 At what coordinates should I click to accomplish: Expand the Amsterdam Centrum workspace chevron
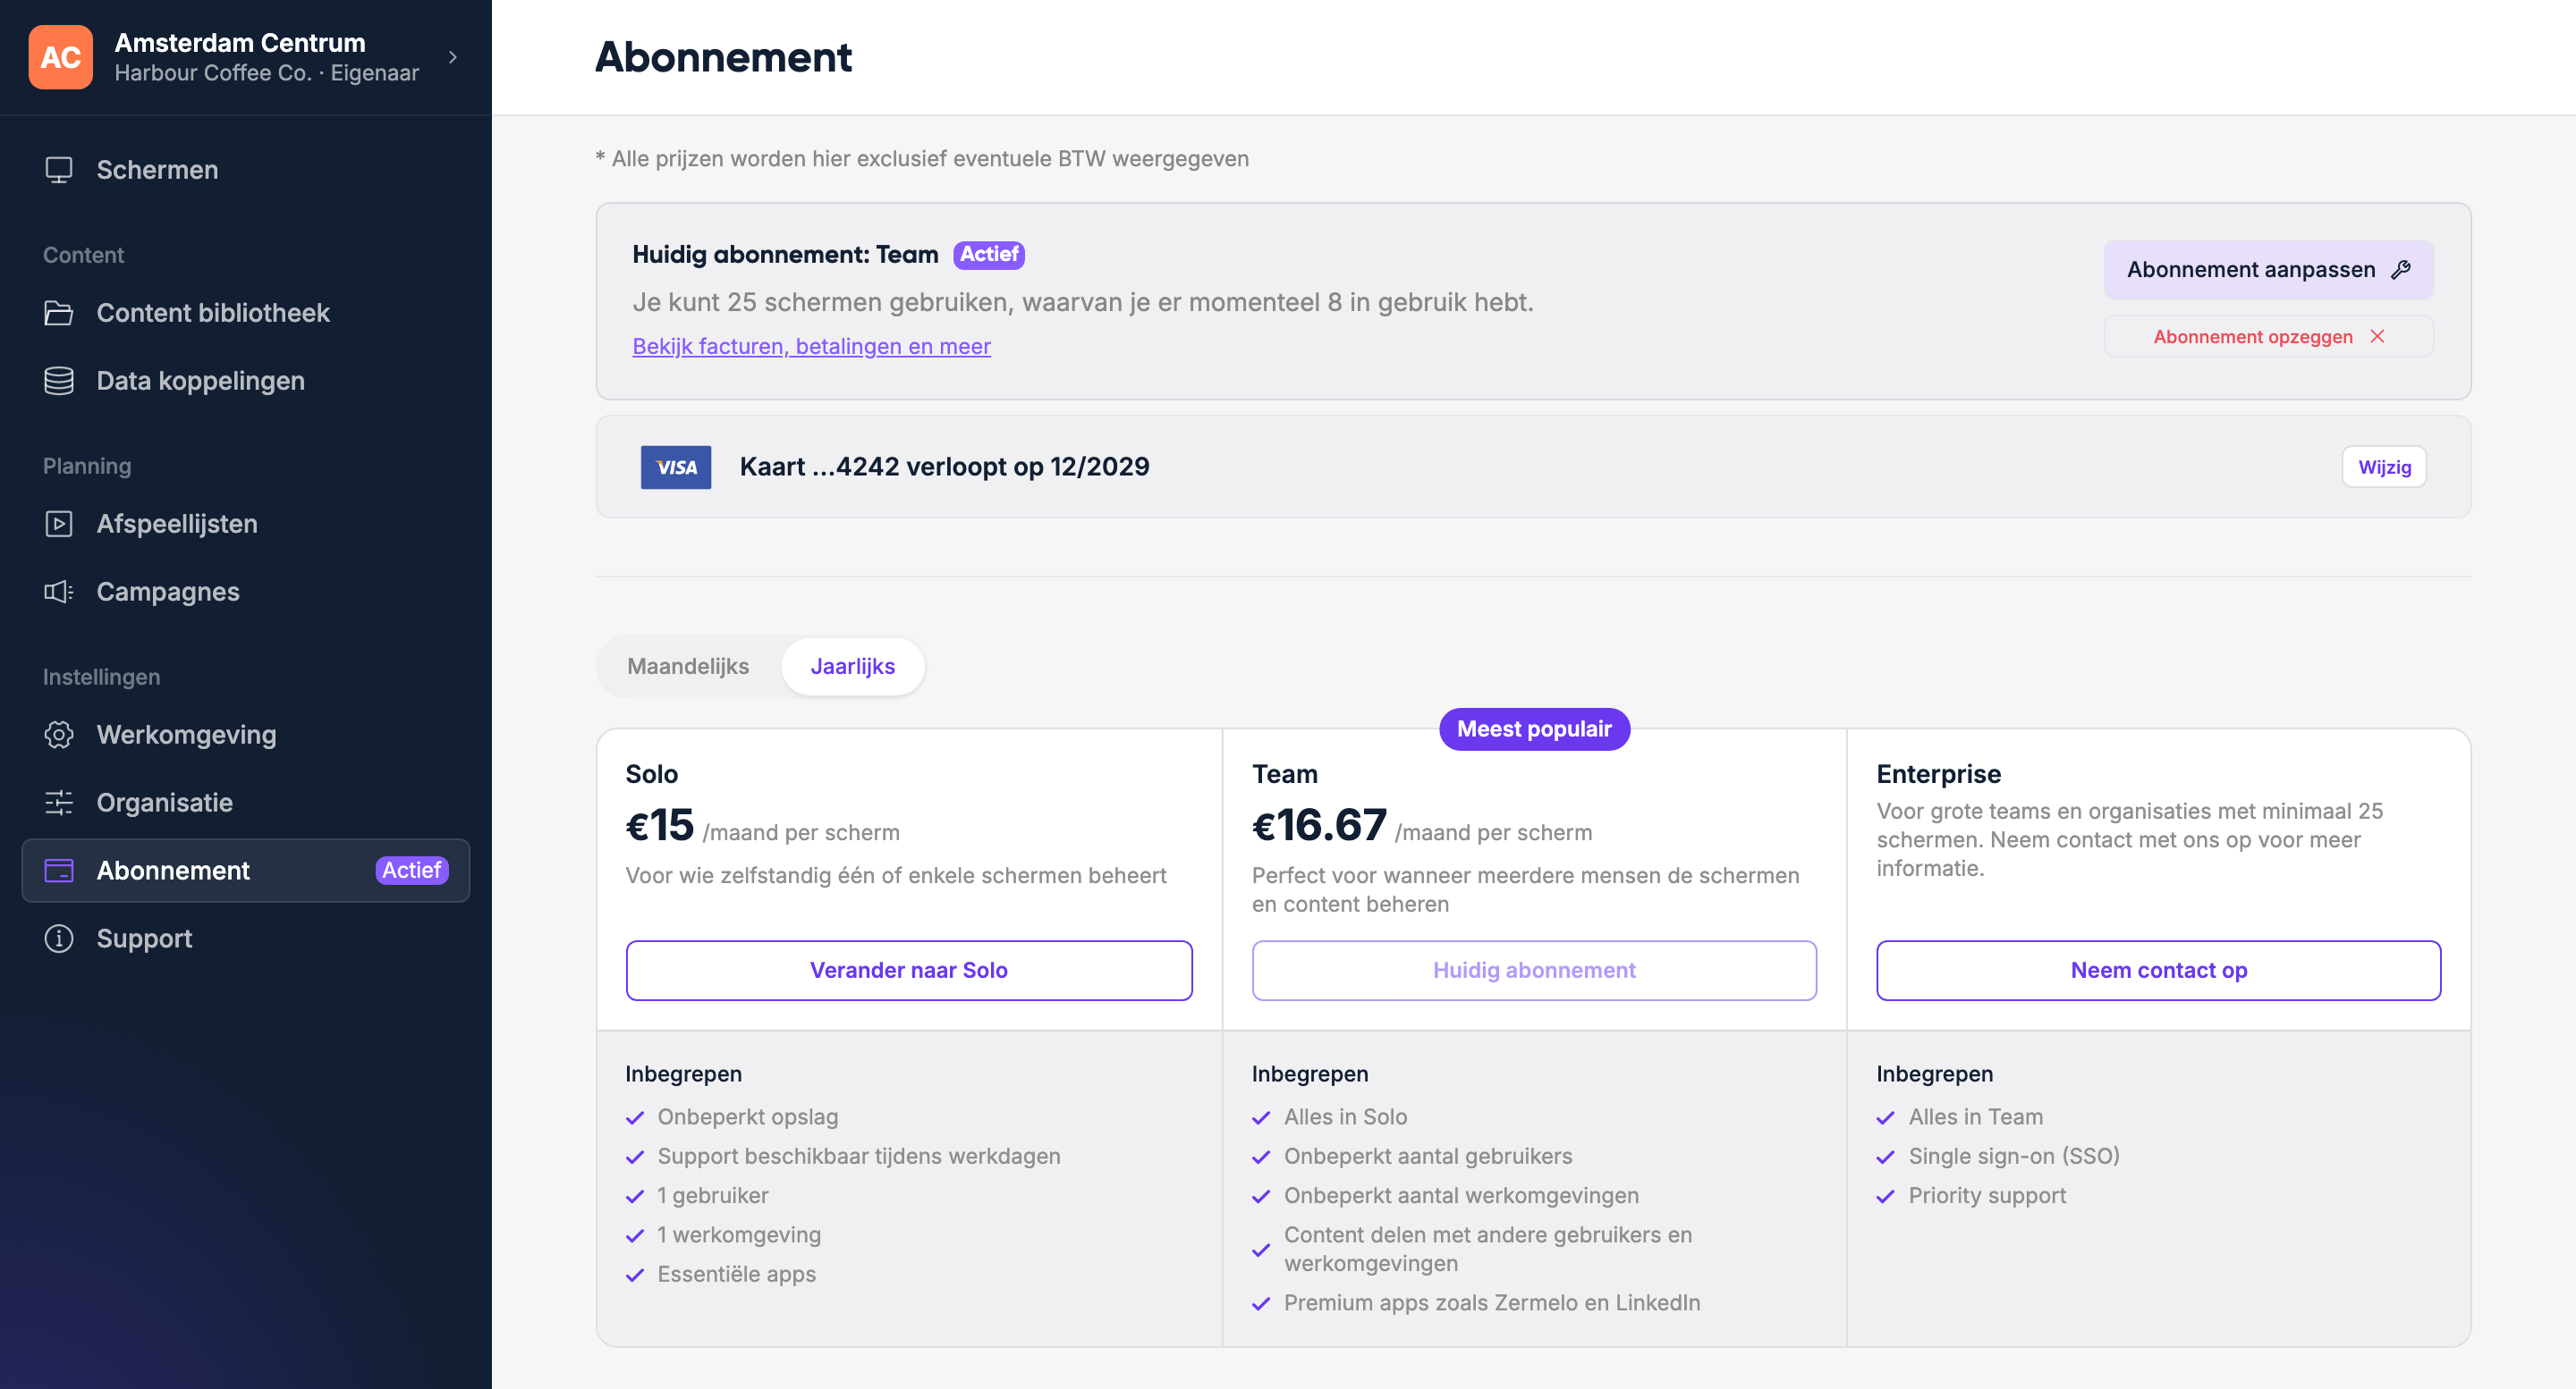(453, 57)
